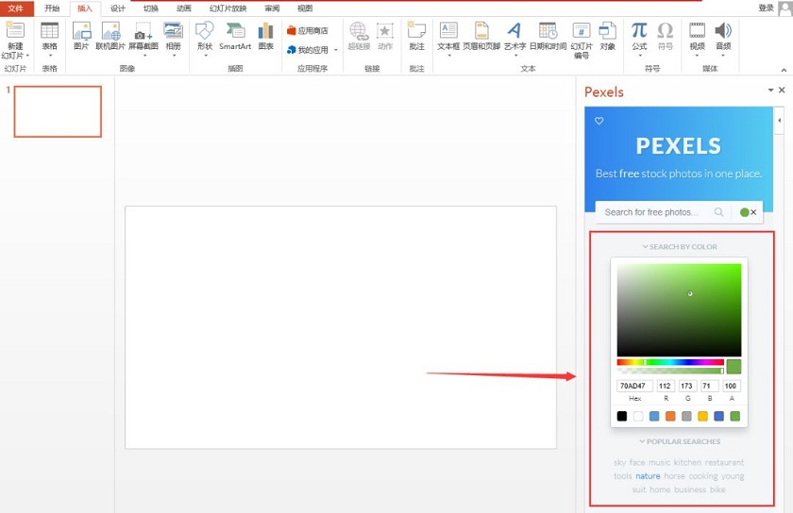
Task: Clear the green color filter
Action: (x=753, y=212)
